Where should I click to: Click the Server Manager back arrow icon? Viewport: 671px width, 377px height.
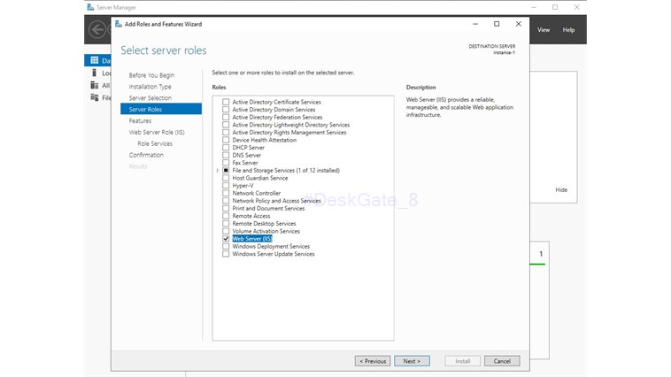(97, 29)
